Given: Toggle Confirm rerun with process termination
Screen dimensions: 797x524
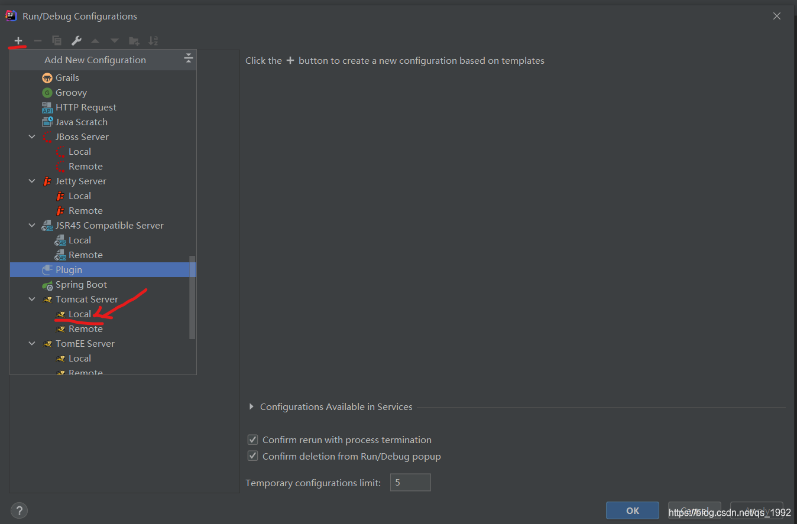Looking at the screenshot, I should coord(252,440).
